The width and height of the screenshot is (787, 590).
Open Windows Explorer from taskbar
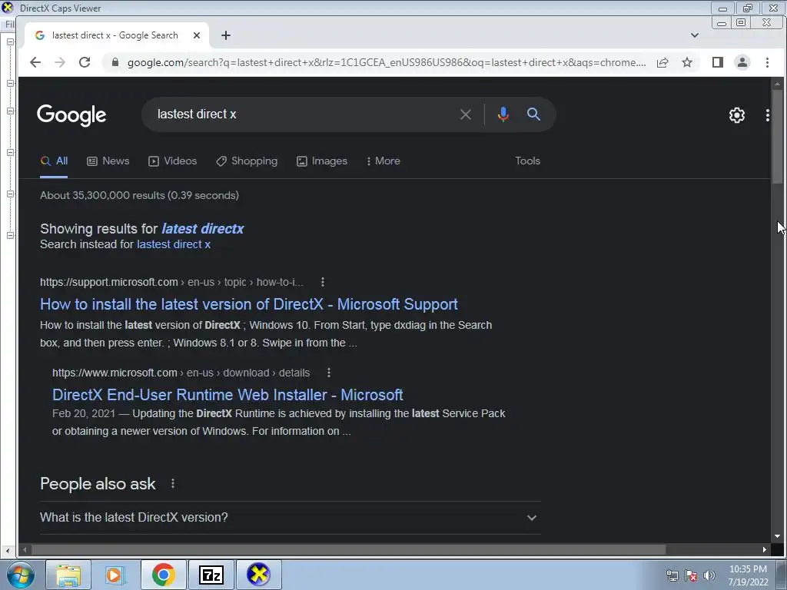pos(68,575)
